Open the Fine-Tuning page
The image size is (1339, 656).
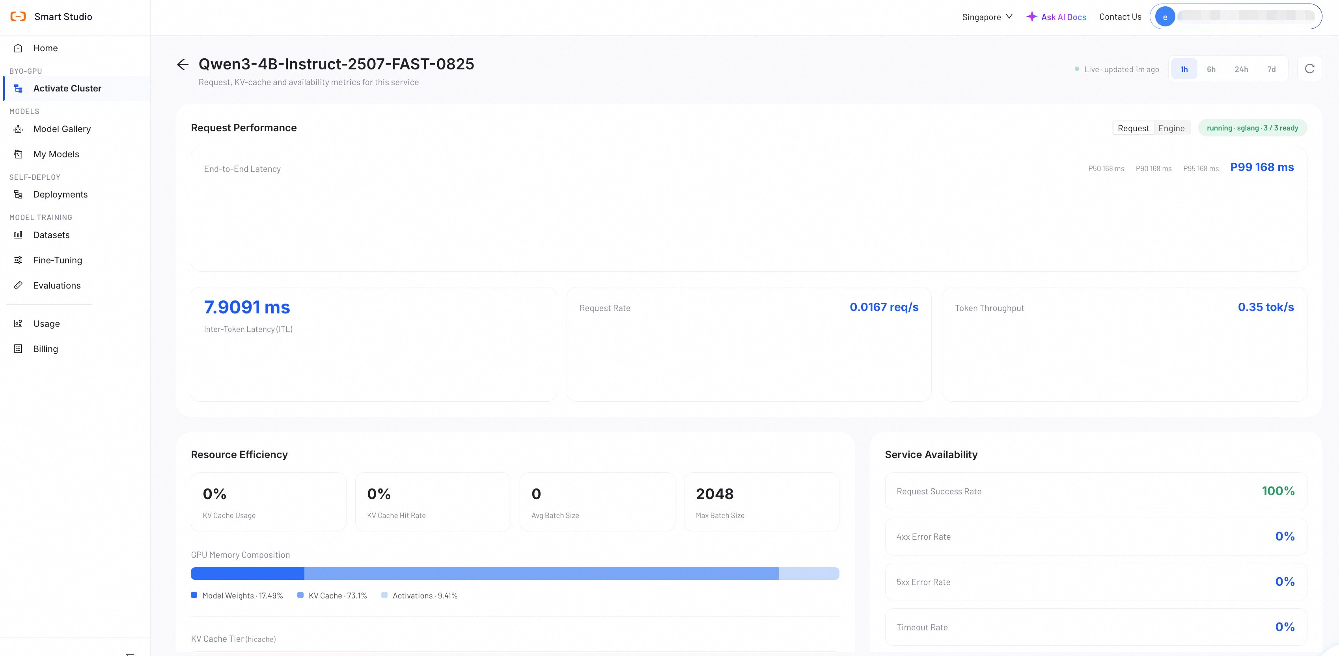58,260
